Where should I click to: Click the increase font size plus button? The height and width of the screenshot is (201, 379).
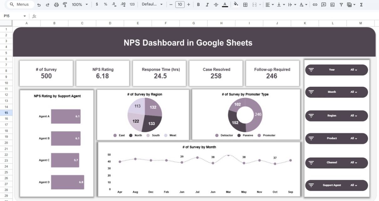189,5
